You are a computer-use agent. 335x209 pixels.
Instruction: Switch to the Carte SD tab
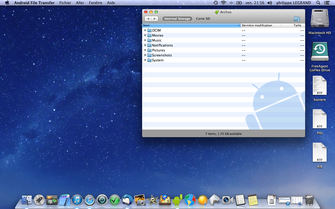point(203,19)
